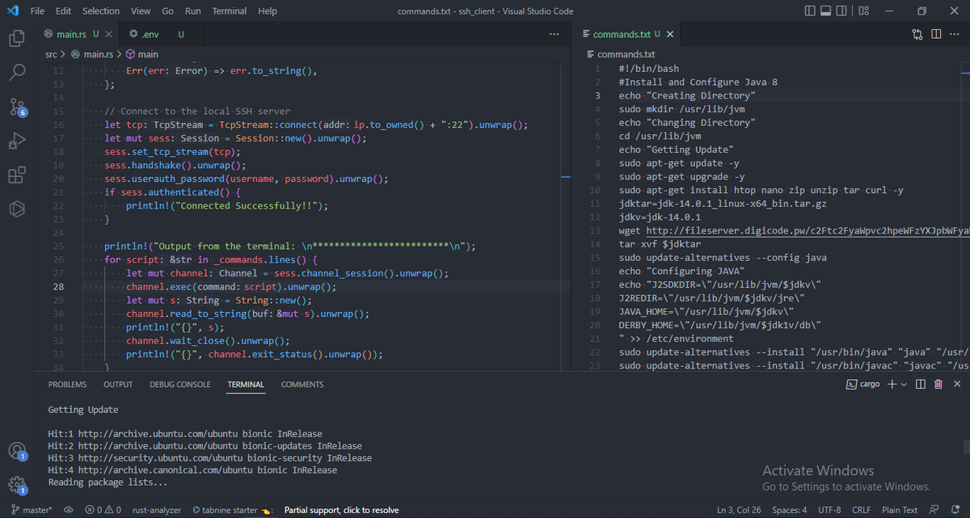Open the fileserver.digicode.pw wget URL link
The width and height of the screenshot is (970, 518).
[x=808, y=230]
